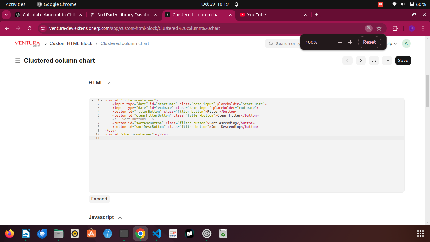This screenshot has width=430, height=242.
Task: Toggle the sidebar hamburger menu
Action: pos(18,60)
